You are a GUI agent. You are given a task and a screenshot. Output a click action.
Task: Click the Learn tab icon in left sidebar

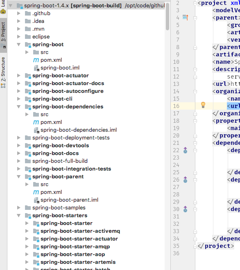coord(3,11)
